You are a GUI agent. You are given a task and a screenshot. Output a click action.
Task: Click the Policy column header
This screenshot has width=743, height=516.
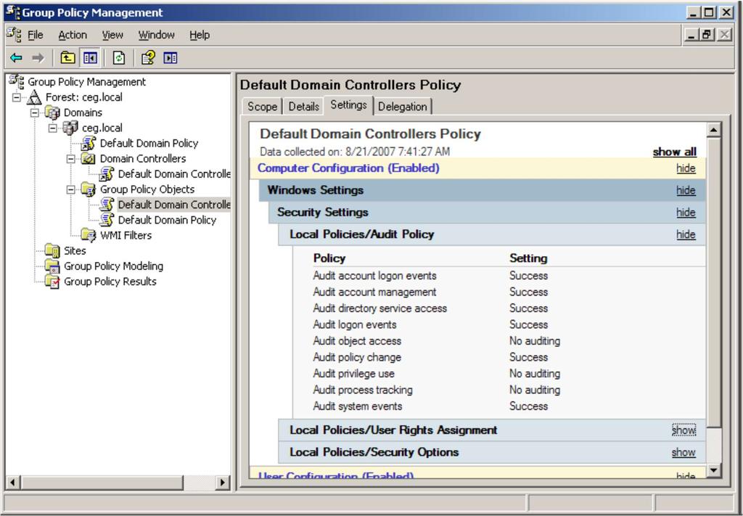click(x=329, y=258)
